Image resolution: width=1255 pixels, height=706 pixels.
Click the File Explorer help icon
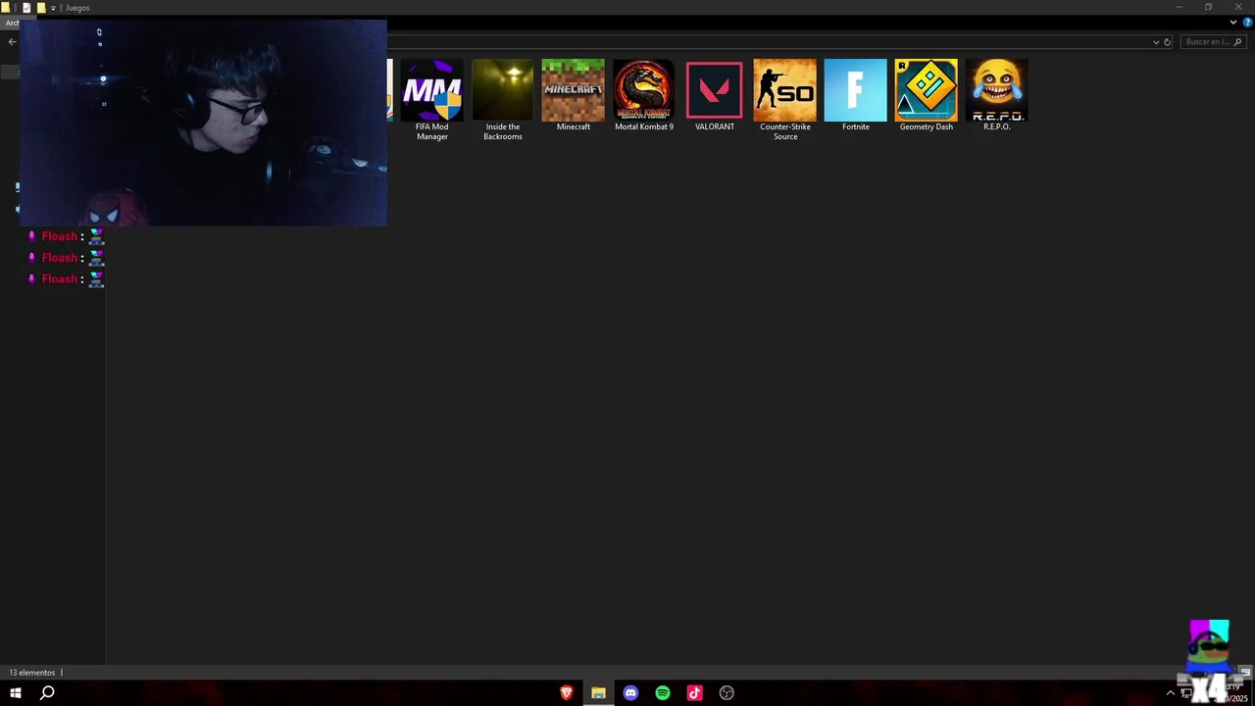1247,23
